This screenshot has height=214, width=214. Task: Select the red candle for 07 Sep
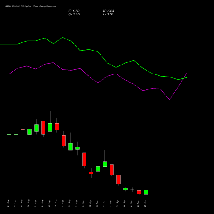(x=112, y=170)
